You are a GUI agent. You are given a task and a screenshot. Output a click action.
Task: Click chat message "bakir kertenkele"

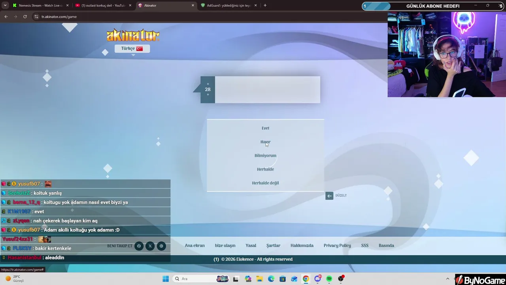(53, 249)
